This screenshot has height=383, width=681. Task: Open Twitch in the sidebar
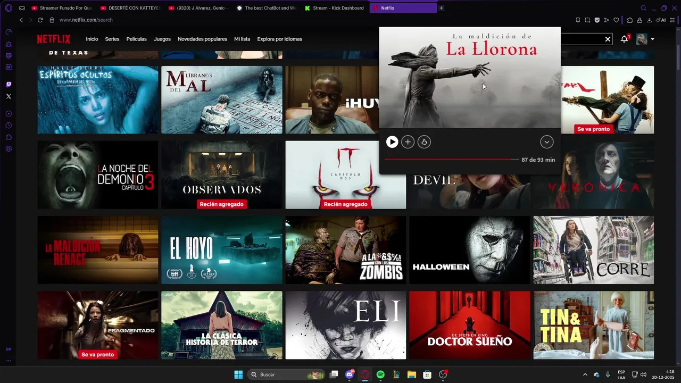click(9, 85)
